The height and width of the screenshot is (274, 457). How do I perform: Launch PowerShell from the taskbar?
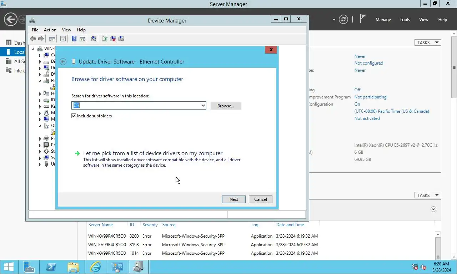(x=51, y=267)
